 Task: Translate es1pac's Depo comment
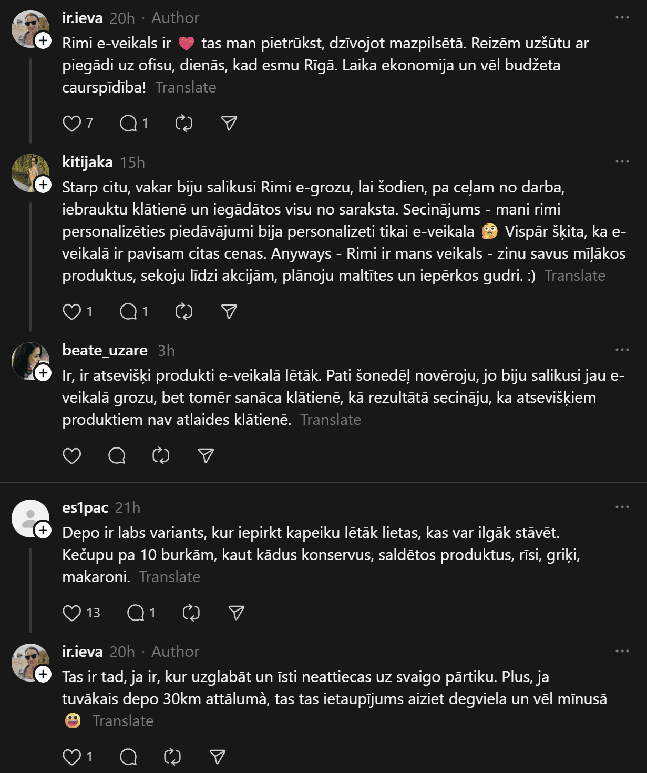pos(170,577)
